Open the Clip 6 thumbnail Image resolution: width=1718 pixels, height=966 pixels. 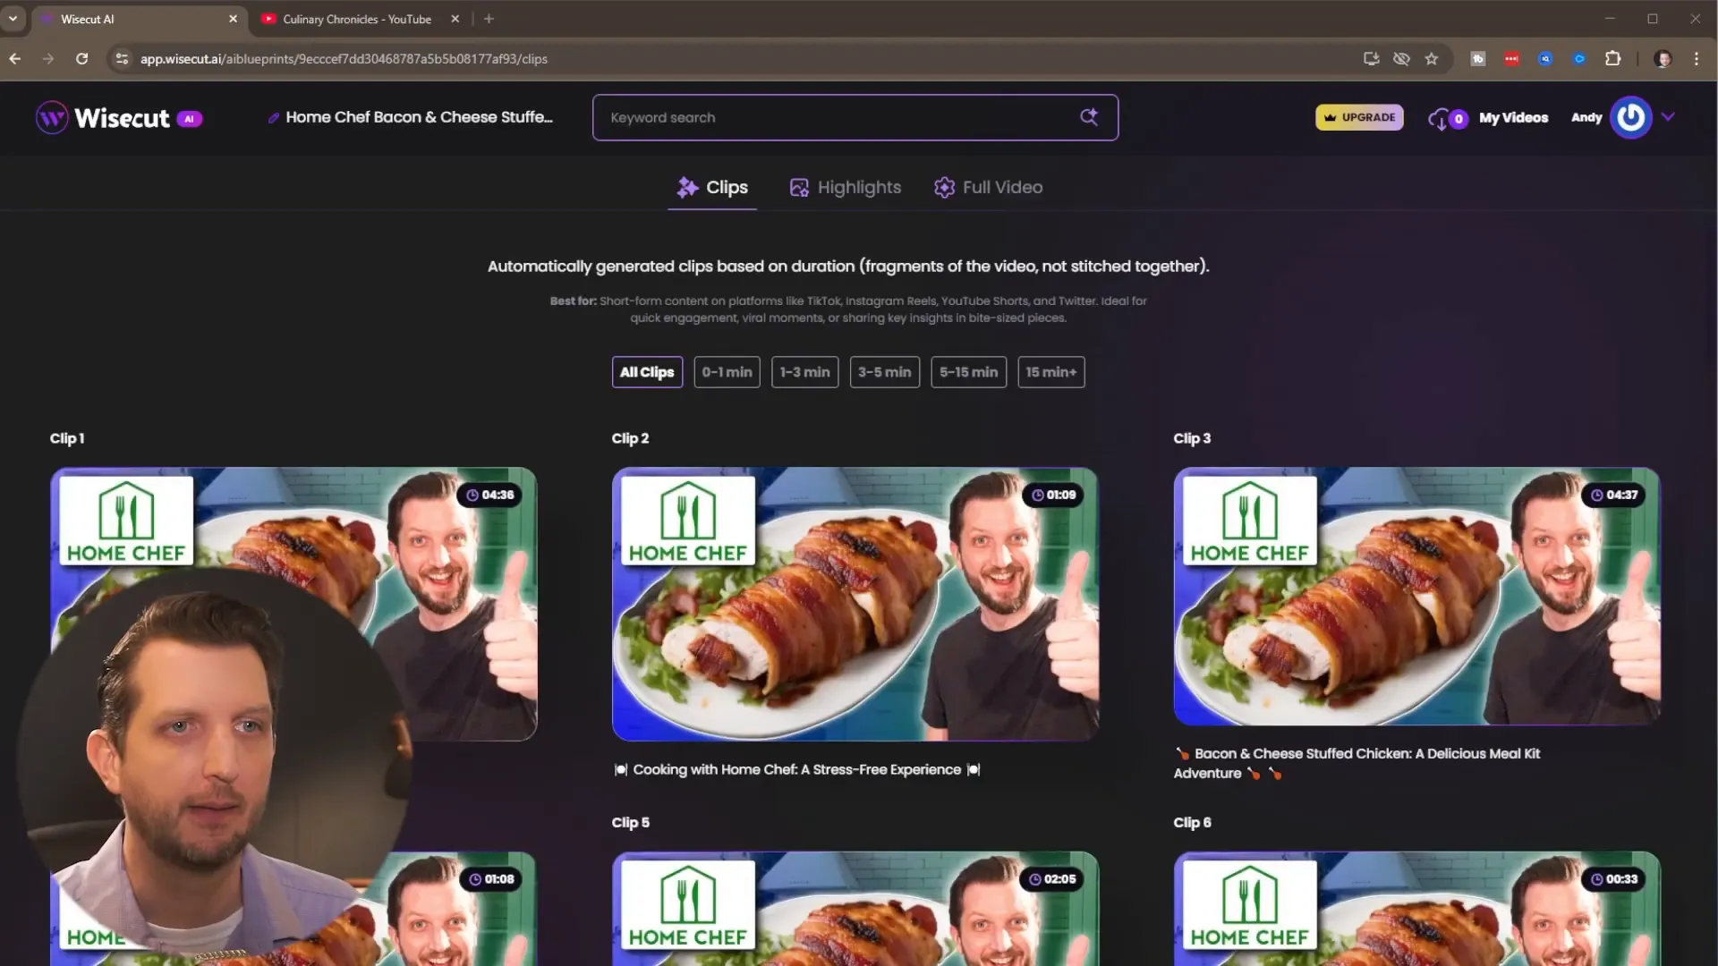point(1416,908)
